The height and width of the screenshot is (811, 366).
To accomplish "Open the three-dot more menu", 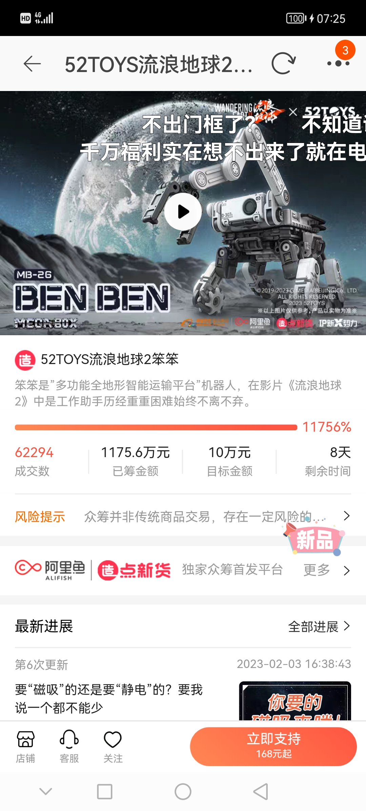I will [x=338, y=63].
